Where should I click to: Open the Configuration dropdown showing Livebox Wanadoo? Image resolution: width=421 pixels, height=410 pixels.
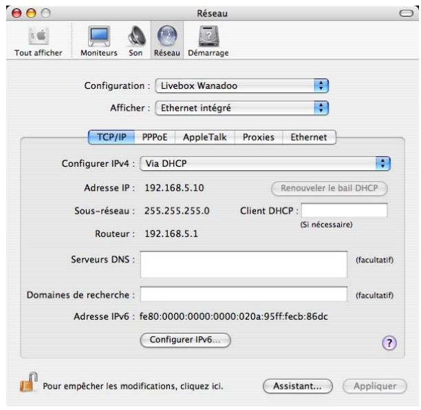point(241,86)
